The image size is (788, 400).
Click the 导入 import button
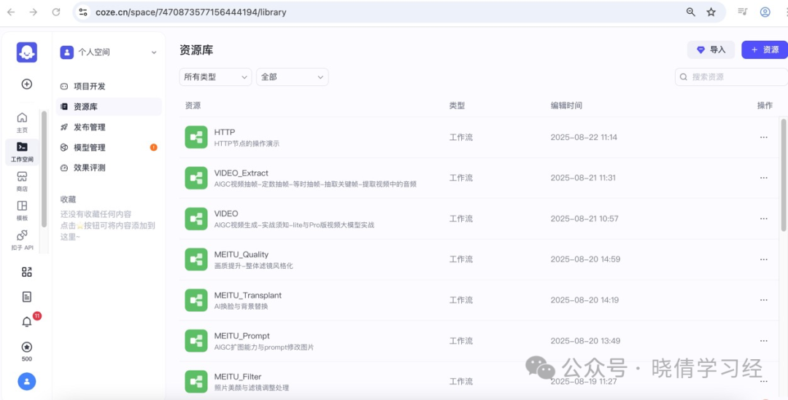[711, 50]
